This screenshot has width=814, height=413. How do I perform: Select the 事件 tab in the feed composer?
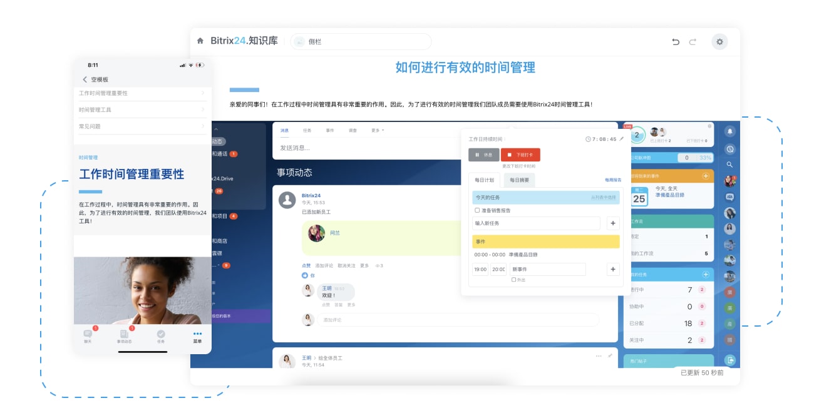point(330,130)
